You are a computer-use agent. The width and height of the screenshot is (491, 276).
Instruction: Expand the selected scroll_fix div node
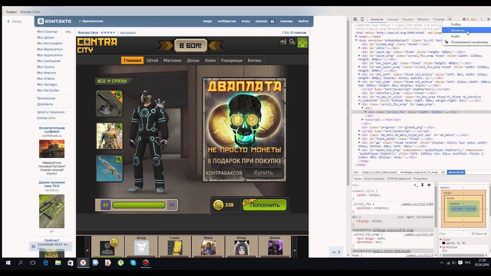click(366, 112)
